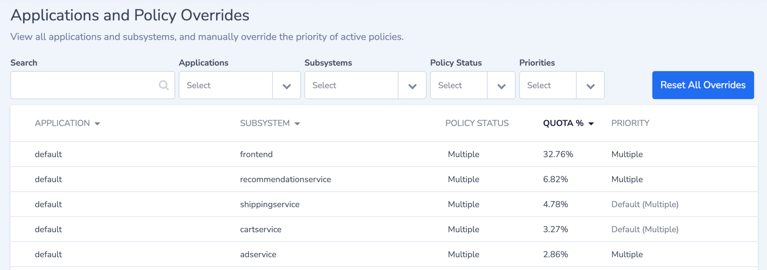Open Default (Multiple) priority for shippingservice

[x=645, y=204]
